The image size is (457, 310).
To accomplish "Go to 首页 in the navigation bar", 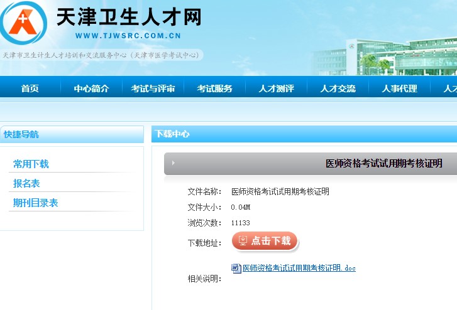I will pyautogui.click(x=30, y=88).
